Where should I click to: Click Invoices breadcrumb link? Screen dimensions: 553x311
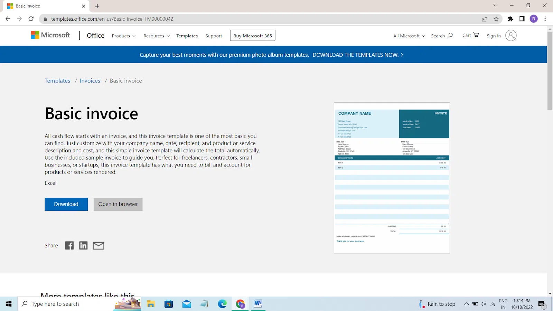(x=90, y=81)
